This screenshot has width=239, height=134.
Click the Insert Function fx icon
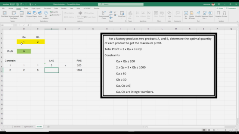pyautogui.click(x=28, y=25)
